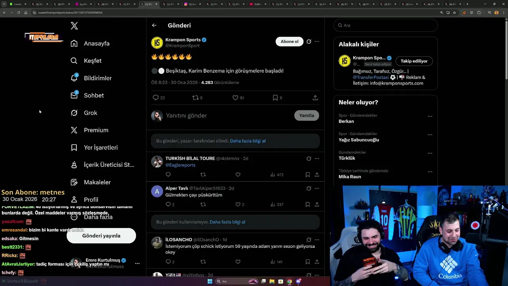Screen dimensions: 508x286
Task: Click the Abone ol button
Action: click(x=289, y=41)
